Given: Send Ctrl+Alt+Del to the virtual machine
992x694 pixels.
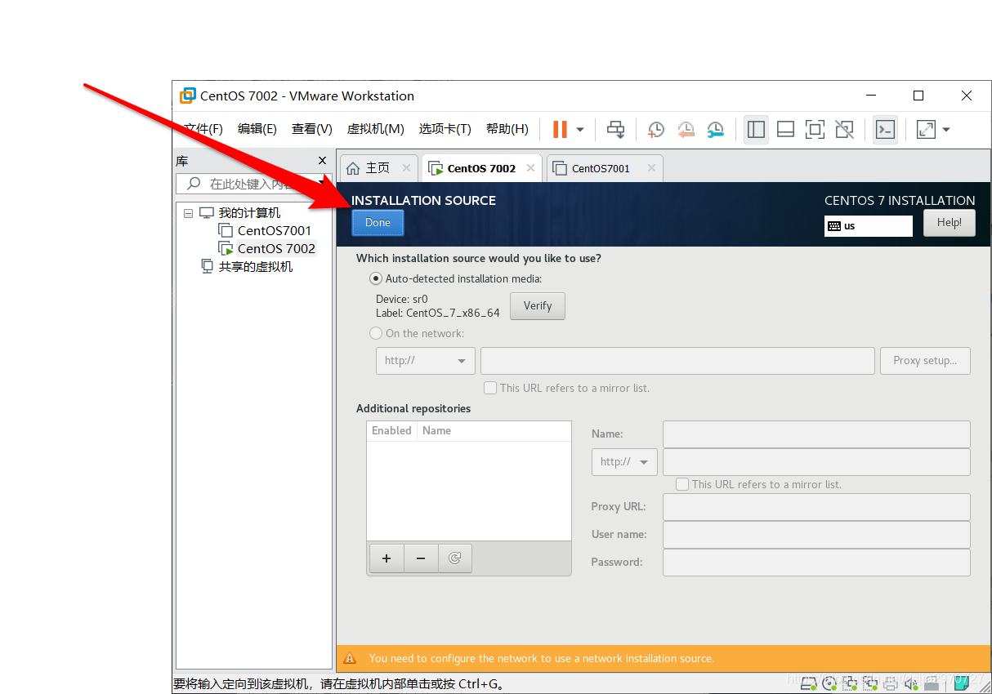Looking at the screenshot, I should point(616,129).
